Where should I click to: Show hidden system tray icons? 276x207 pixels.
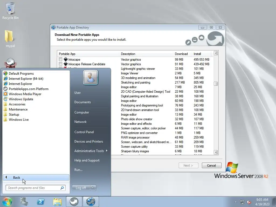[x=236, y=202]
